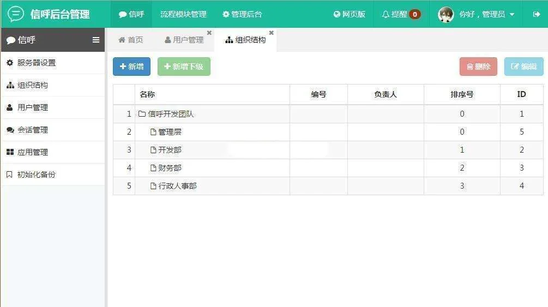548x307 pixels.
Task: Click the logout icon in top-right corner
Action: (536, 14)
